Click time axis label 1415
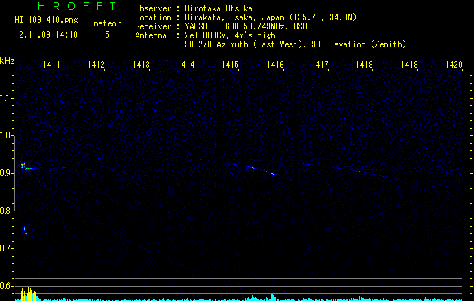Image resolution: width=474 pixels, height=301 pixels. 230,65
